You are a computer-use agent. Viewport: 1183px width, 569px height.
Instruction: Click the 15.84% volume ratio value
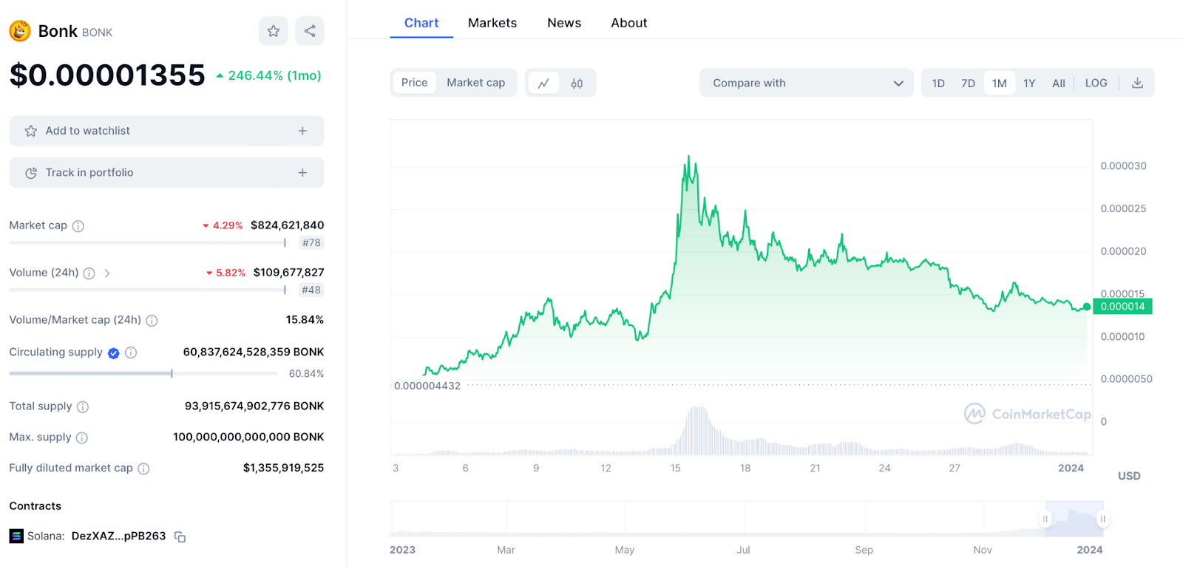point(305,320)
